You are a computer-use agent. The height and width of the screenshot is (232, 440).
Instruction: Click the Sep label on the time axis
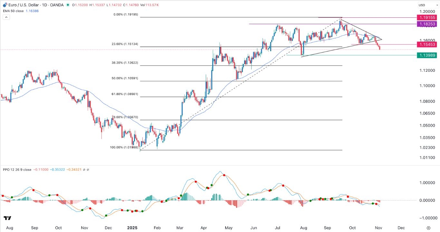[34, 227]
